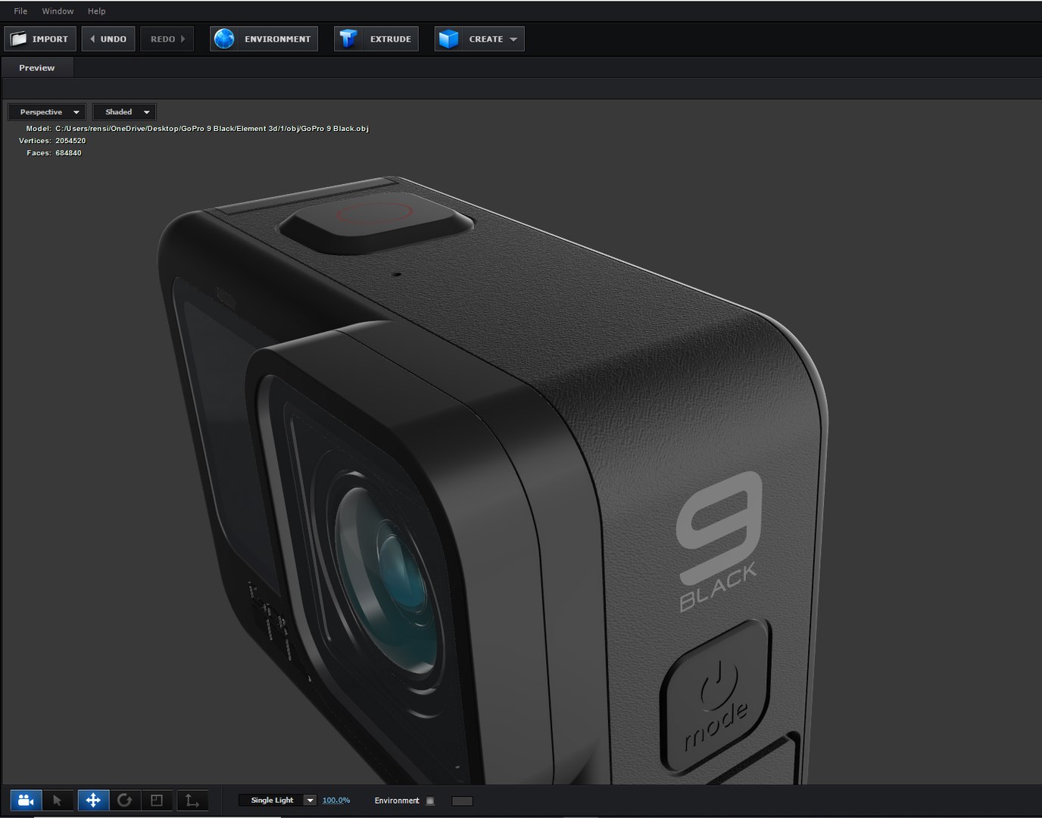Select the rotate tool
This screenshot has width=1042, height=818.
point(125,800)
